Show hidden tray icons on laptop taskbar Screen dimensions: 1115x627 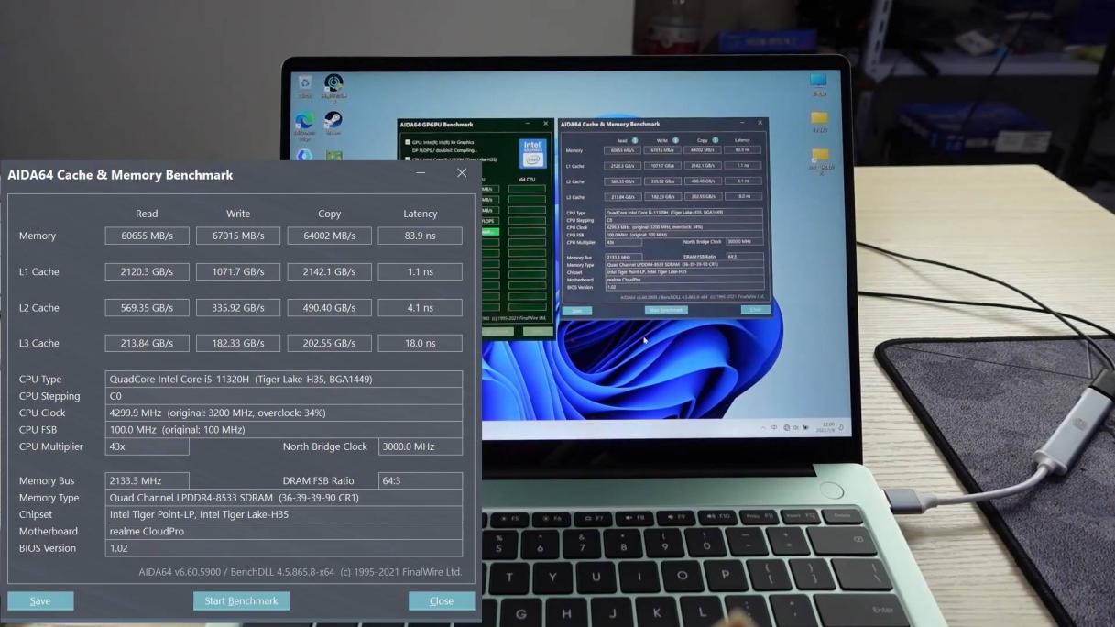pos(764,427)
